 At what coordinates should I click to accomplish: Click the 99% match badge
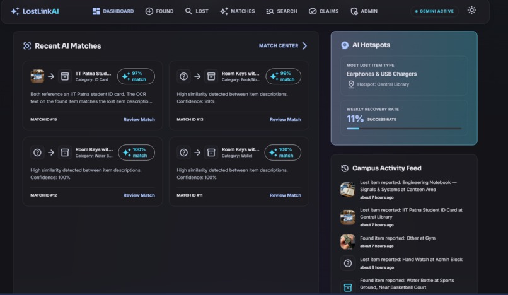point(283,76)
